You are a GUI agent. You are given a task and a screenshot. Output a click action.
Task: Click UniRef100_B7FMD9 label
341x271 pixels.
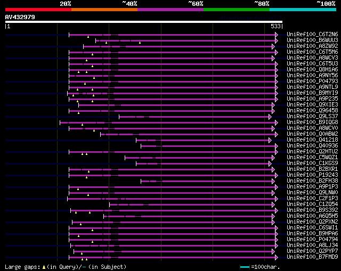[x=312, y=257]
